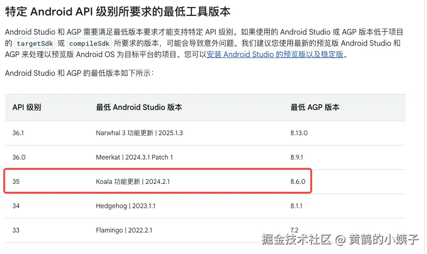Click the Narwhal 3 功能更新 | 2025.1.3 cell
The image size is (427, 254).
pos(139,133)
